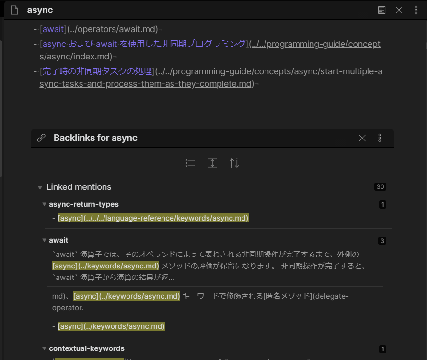Collapse the Linked mentions section
Viewport: 427px width, 360px height.
pos(40,187)
